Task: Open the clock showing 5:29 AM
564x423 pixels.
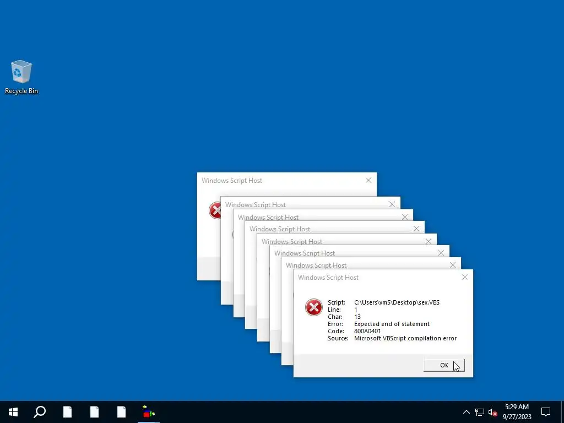Action: point(517,407)
